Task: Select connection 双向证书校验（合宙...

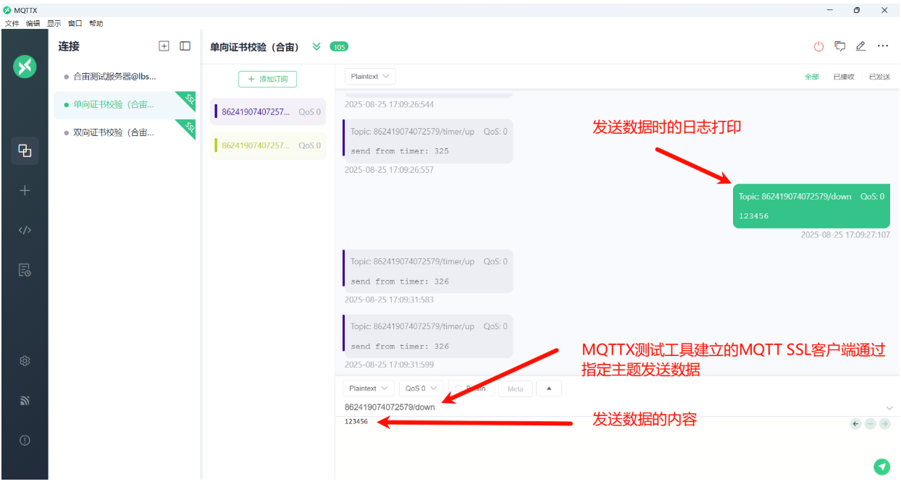Action: click(125, 132)
